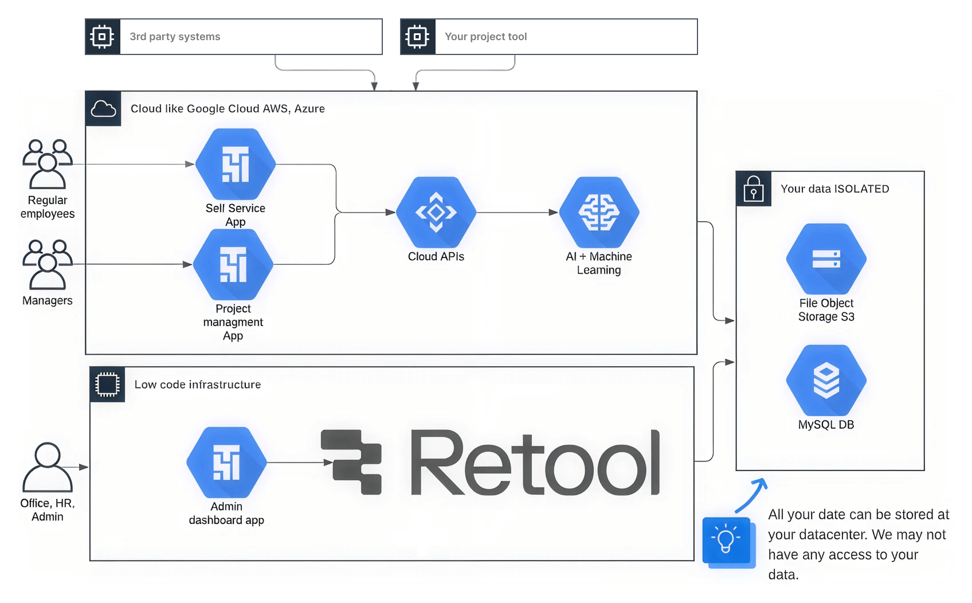Click 'Cloud like Google Cloud AWS, Azure' heading
Screen dimensions: 972x603
(228, 108)
